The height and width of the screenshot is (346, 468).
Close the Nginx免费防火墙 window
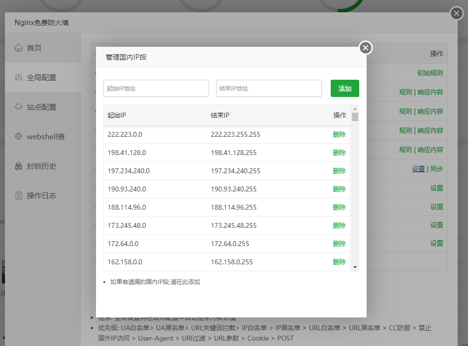pyautogui.click(x=456, y=13)
